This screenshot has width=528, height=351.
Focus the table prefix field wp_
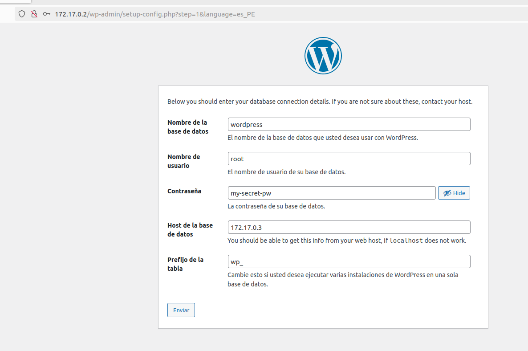tap(349, 262)
